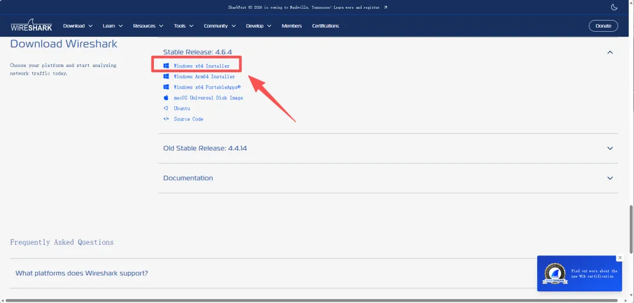Click 'Choose your platform' description text

click(63, 69)
